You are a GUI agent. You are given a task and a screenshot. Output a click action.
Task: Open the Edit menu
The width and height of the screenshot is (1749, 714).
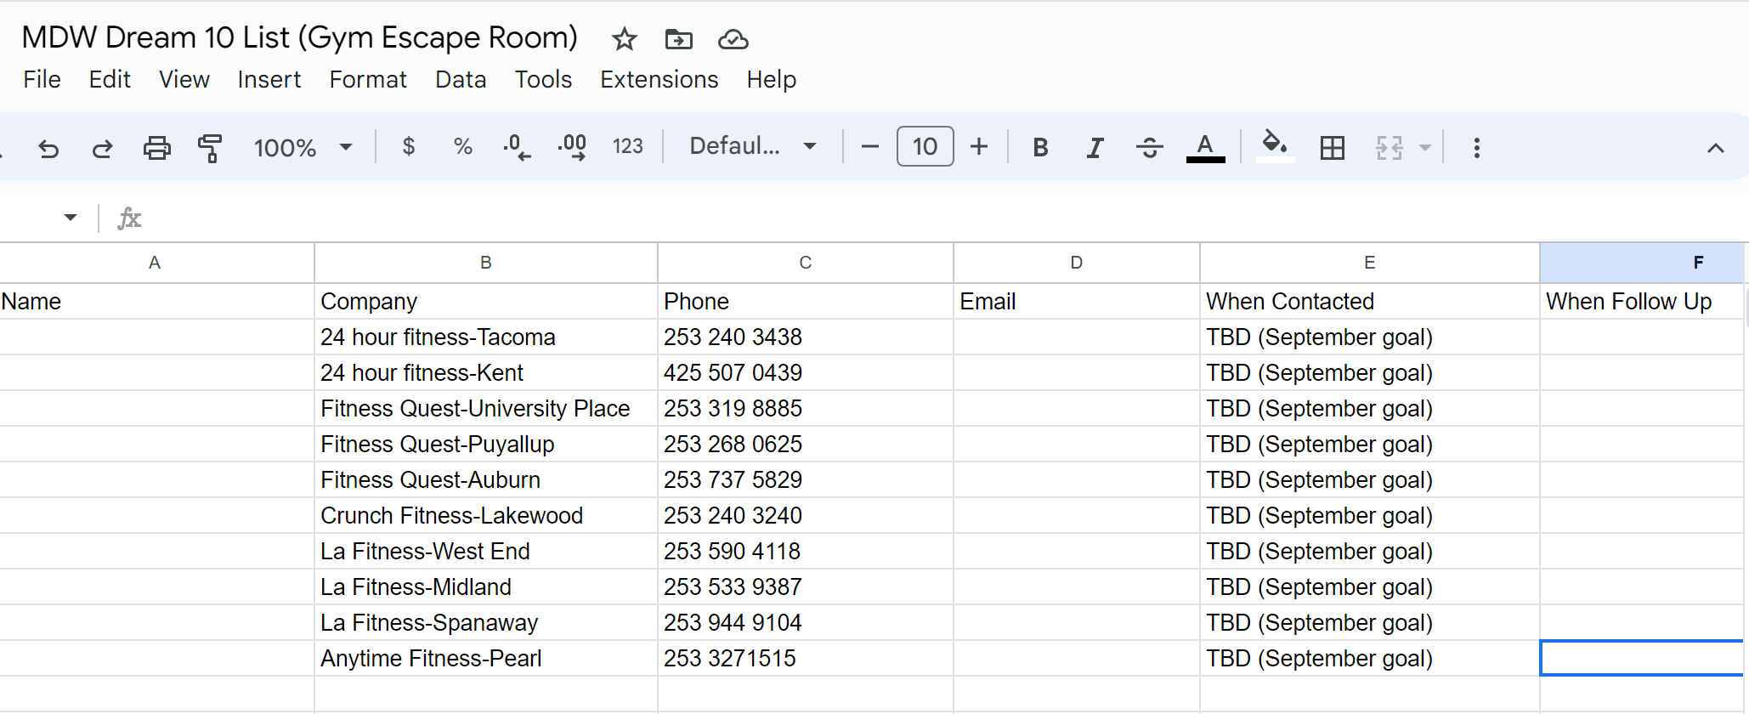pos(110,80)
